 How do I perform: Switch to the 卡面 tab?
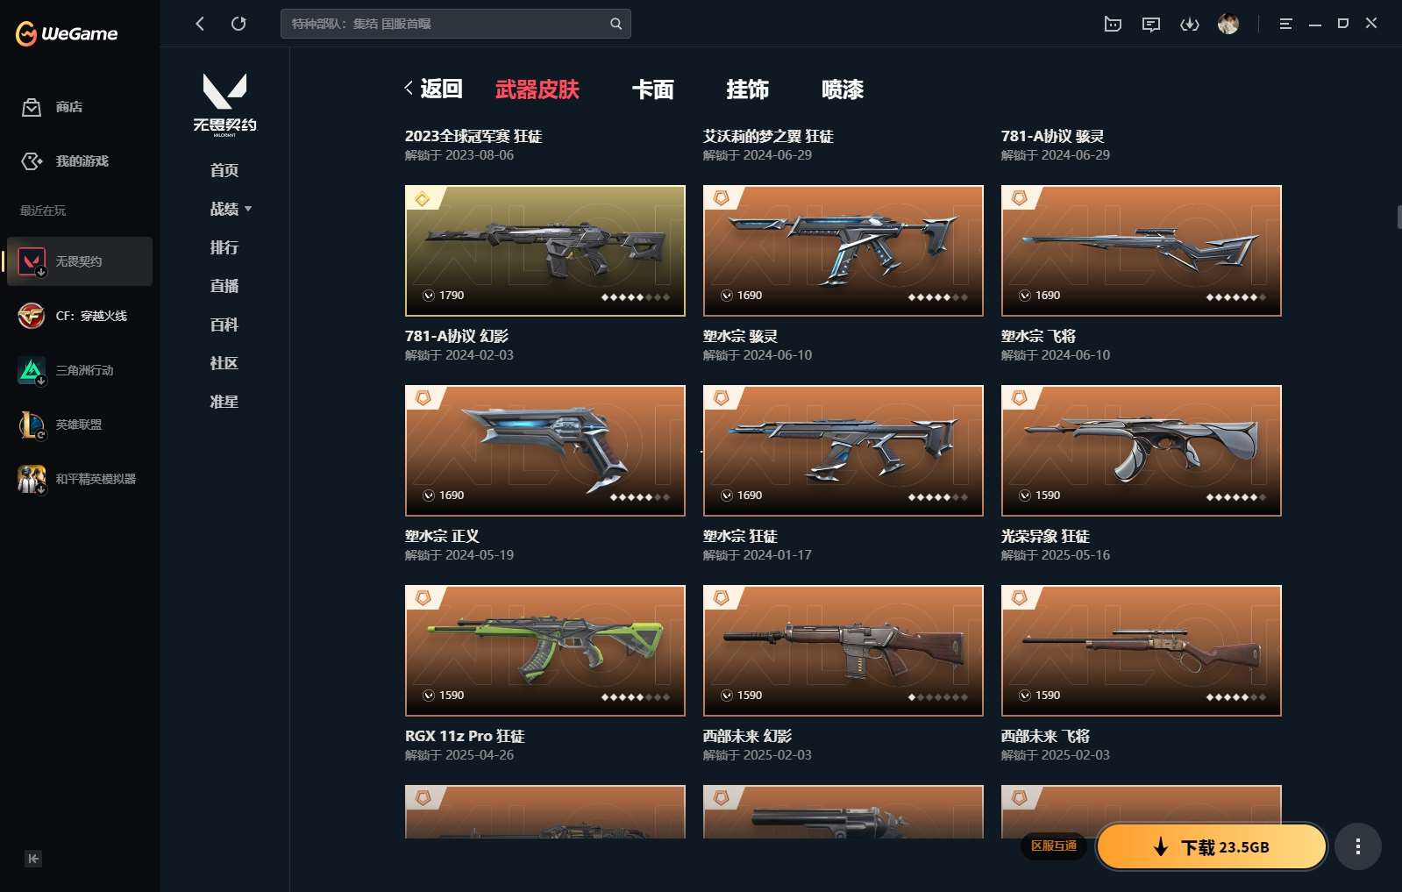(x=653, y=89)
